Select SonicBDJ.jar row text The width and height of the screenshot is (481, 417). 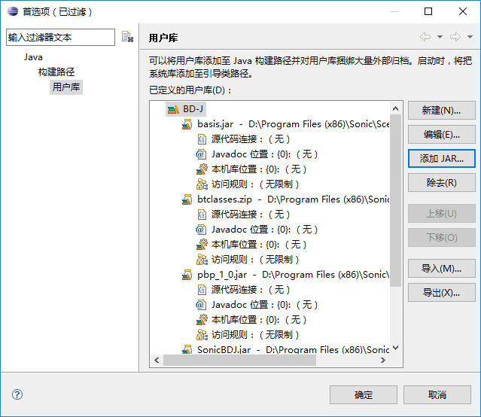point(293,349)
